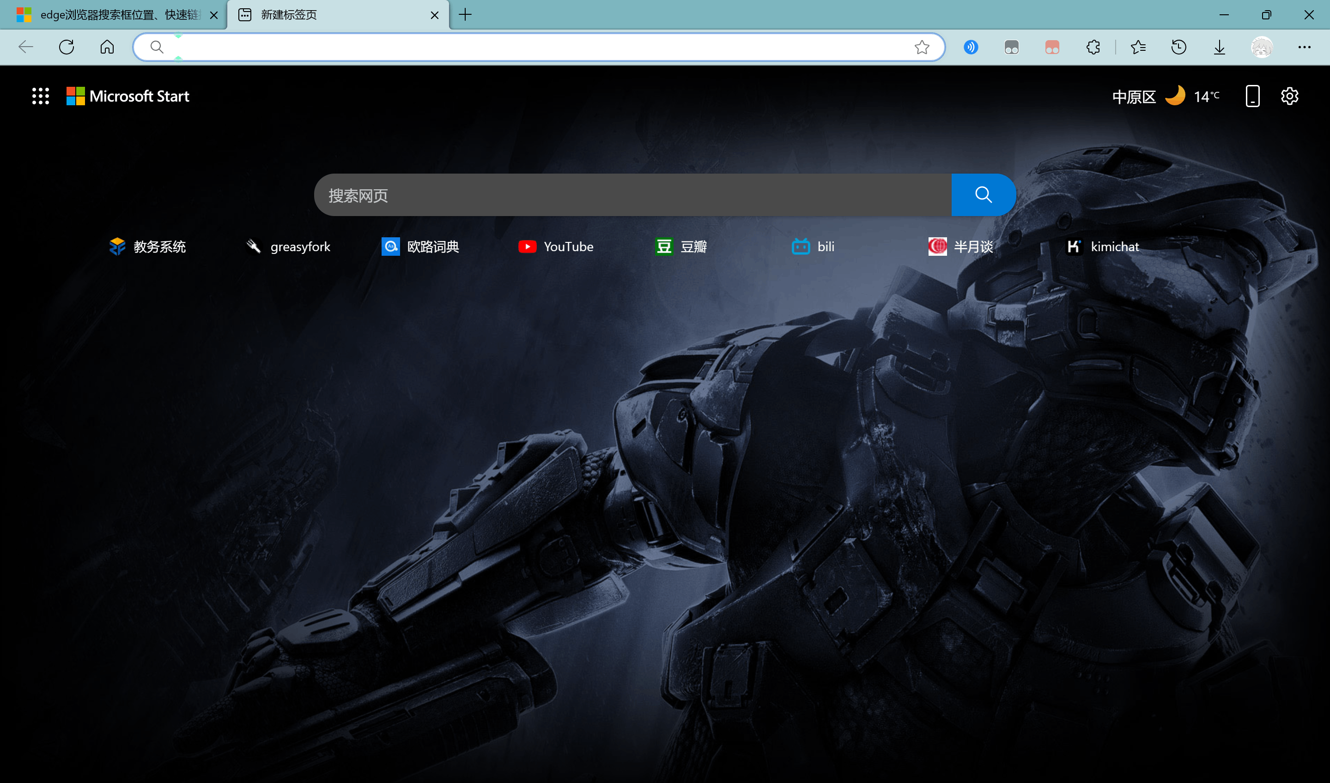Open Microsoft Start app launcher grid
1330x783 pixels.
tap(41, 96)
